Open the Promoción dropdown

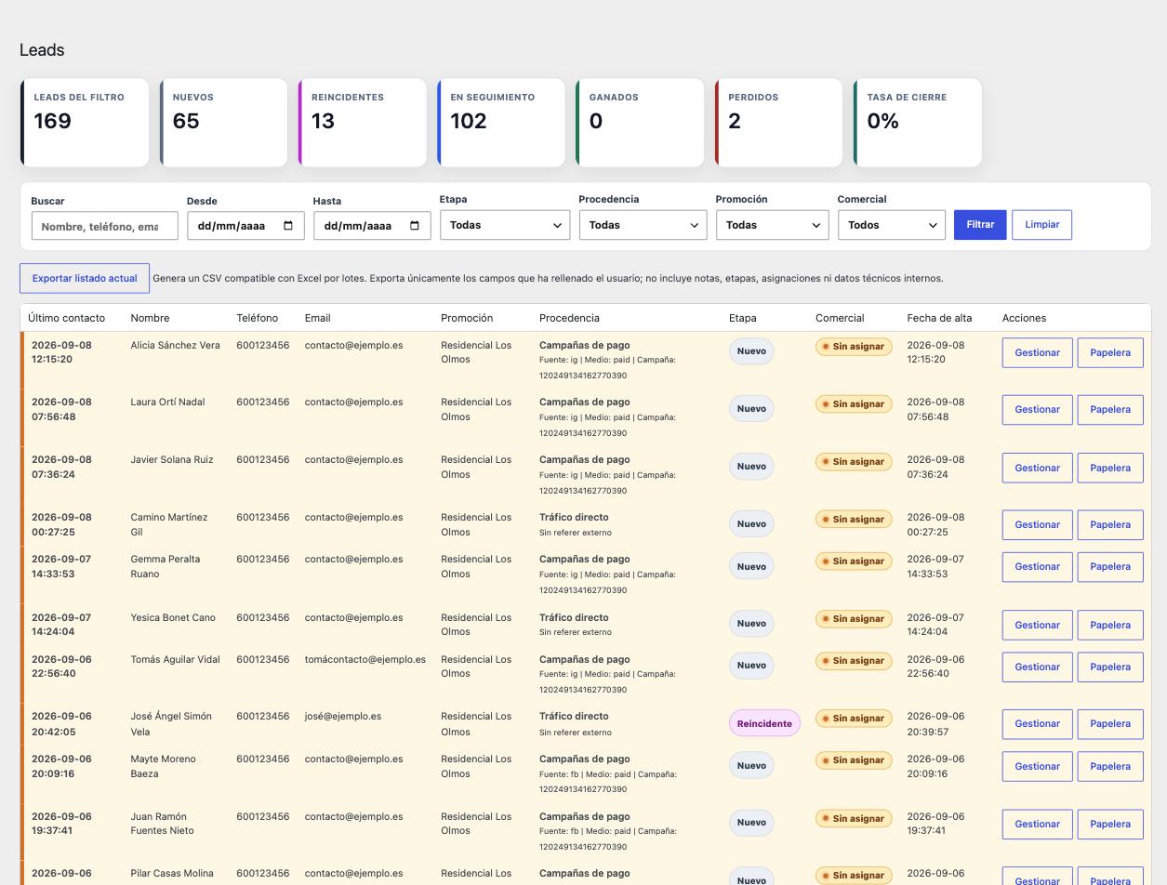tap(772, 225)
